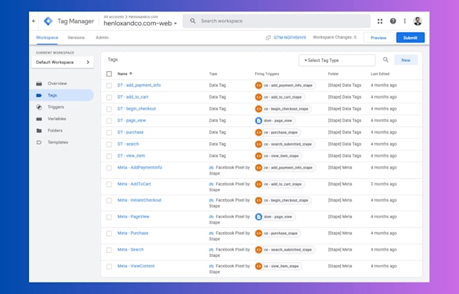Image resolution: width=459 pixels, height=294 pixels.
Task: Open the help question mark icon
Action: point(393,21)
